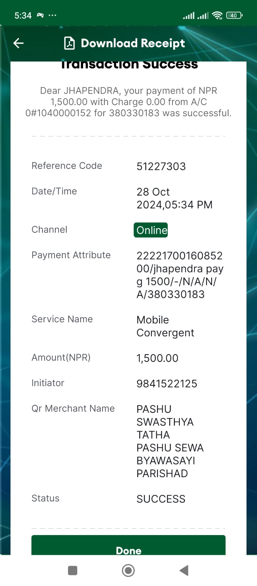Tap the Android back triangle icon
The width and height of the screenshot is (257, 586).
[184, 570]
